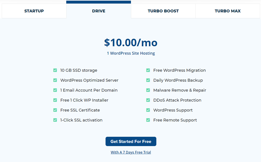This screenshot has height=162, width=261.
Task: Click the checkmark icon beside 1 Email Account Per Domain
Action: [x=55, y=90]
